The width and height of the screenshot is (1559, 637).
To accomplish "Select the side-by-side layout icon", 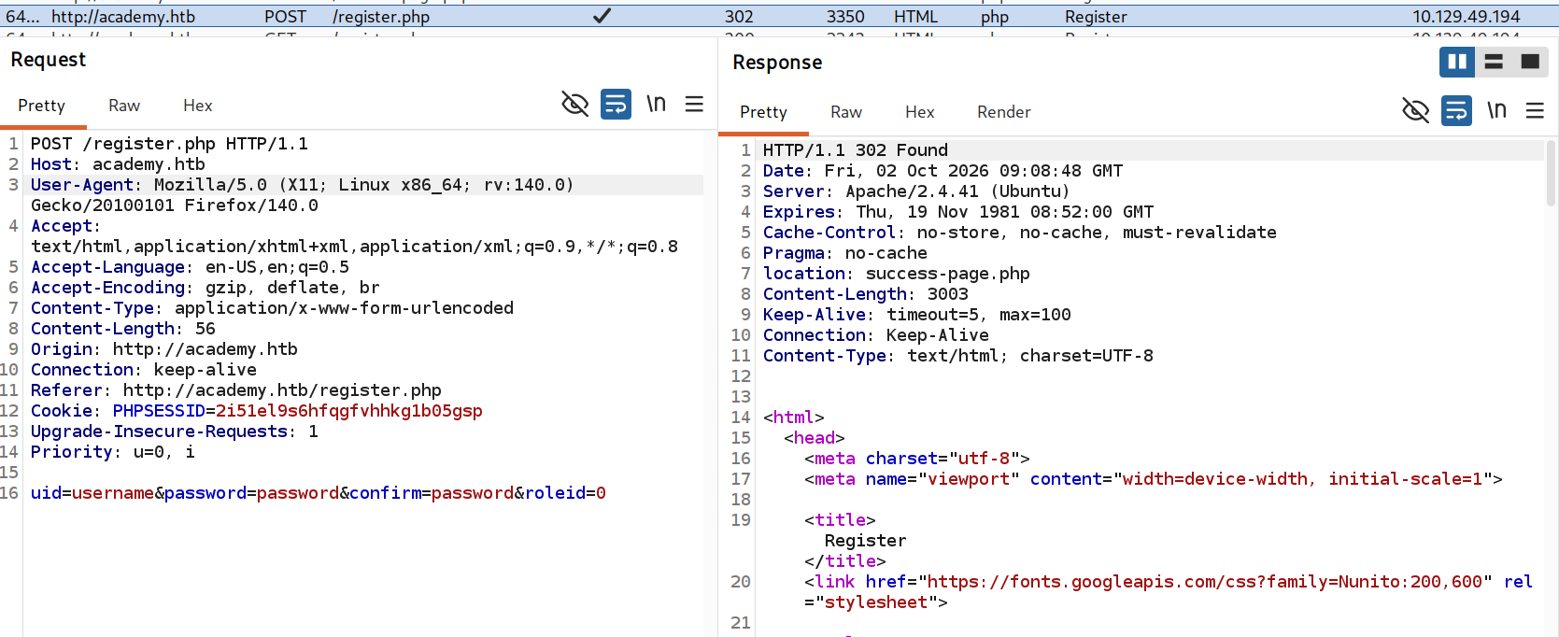I will tap(1457, 62).
